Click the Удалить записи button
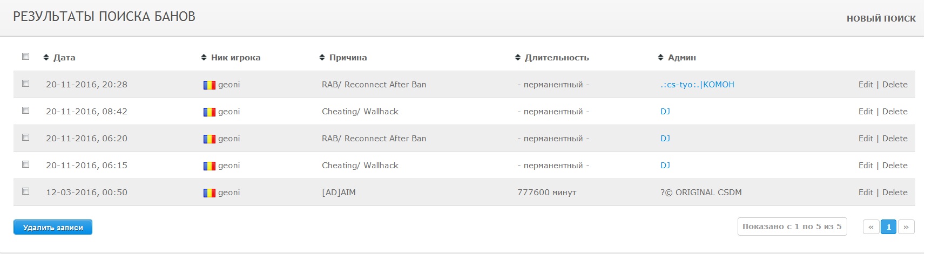Screen dimensions: 925x254 (53, 227)
